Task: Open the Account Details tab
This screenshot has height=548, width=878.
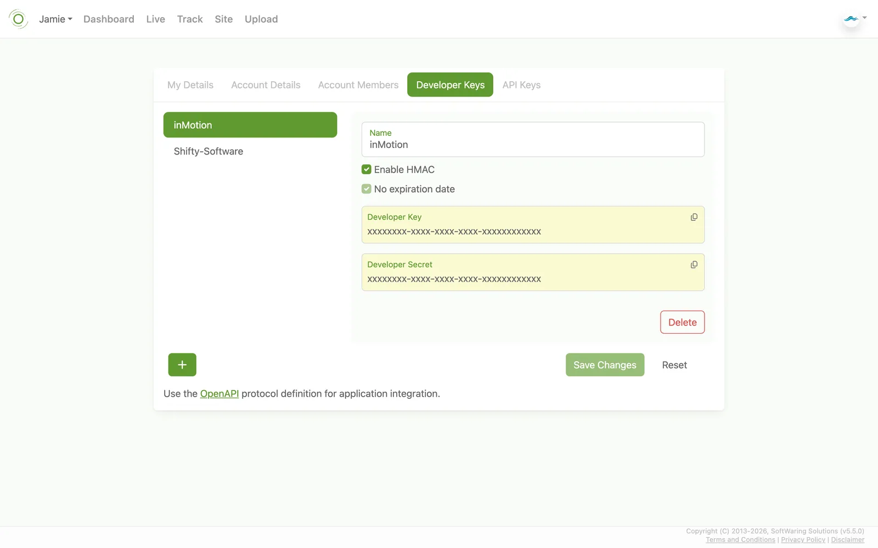Action: 266,85
